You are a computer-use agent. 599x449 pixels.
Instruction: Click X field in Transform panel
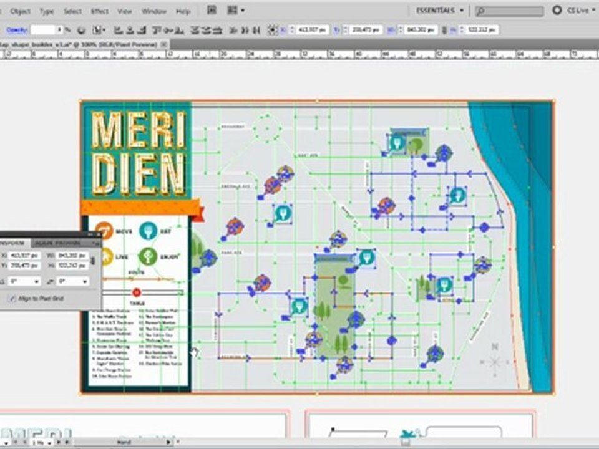click(24, 255)
